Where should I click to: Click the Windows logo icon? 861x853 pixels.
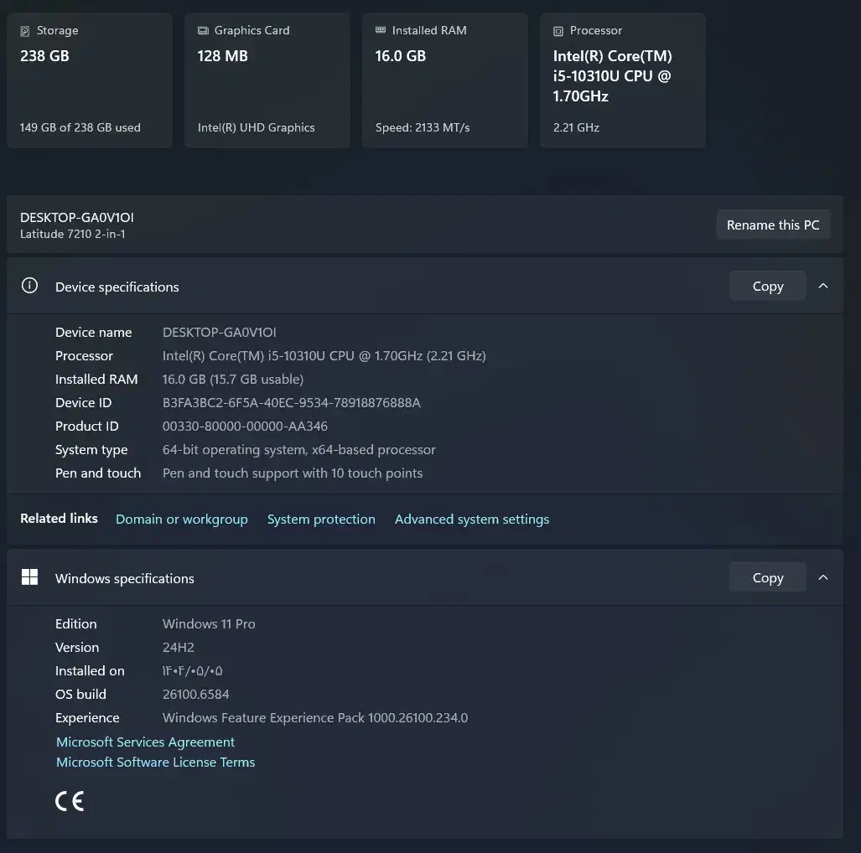29,577
